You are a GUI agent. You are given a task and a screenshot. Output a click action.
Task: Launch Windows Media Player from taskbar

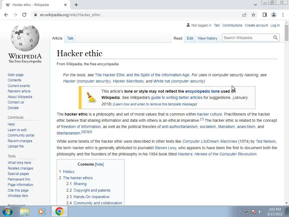click(x=42, y=211)
